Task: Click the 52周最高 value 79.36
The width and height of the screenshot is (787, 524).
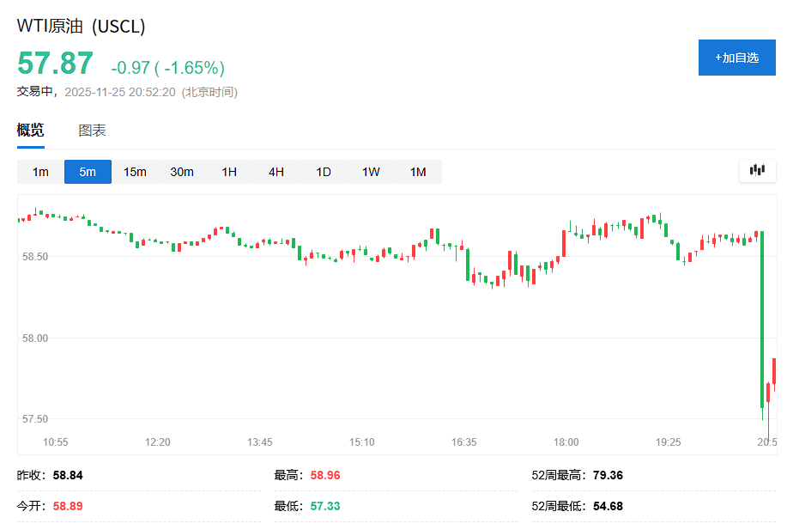Action: click(608, 475)
